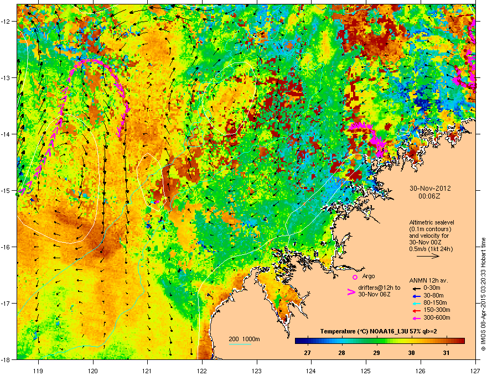The width and height of the screenshot is (487, 376).
Task: Click the colorbar tick label 28
Action: pos(341,353)
